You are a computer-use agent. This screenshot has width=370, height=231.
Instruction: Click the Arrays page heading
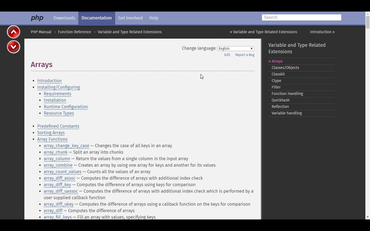(x=42, y=64)
